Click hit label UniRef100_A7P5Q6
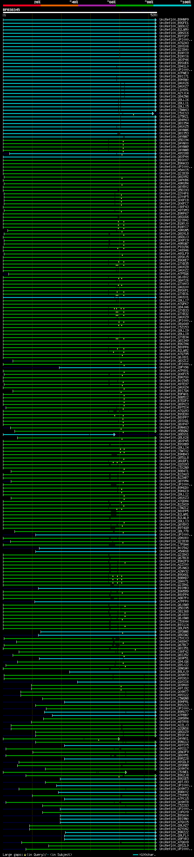Viewport: 194px width, 857px height. [174, 274]
